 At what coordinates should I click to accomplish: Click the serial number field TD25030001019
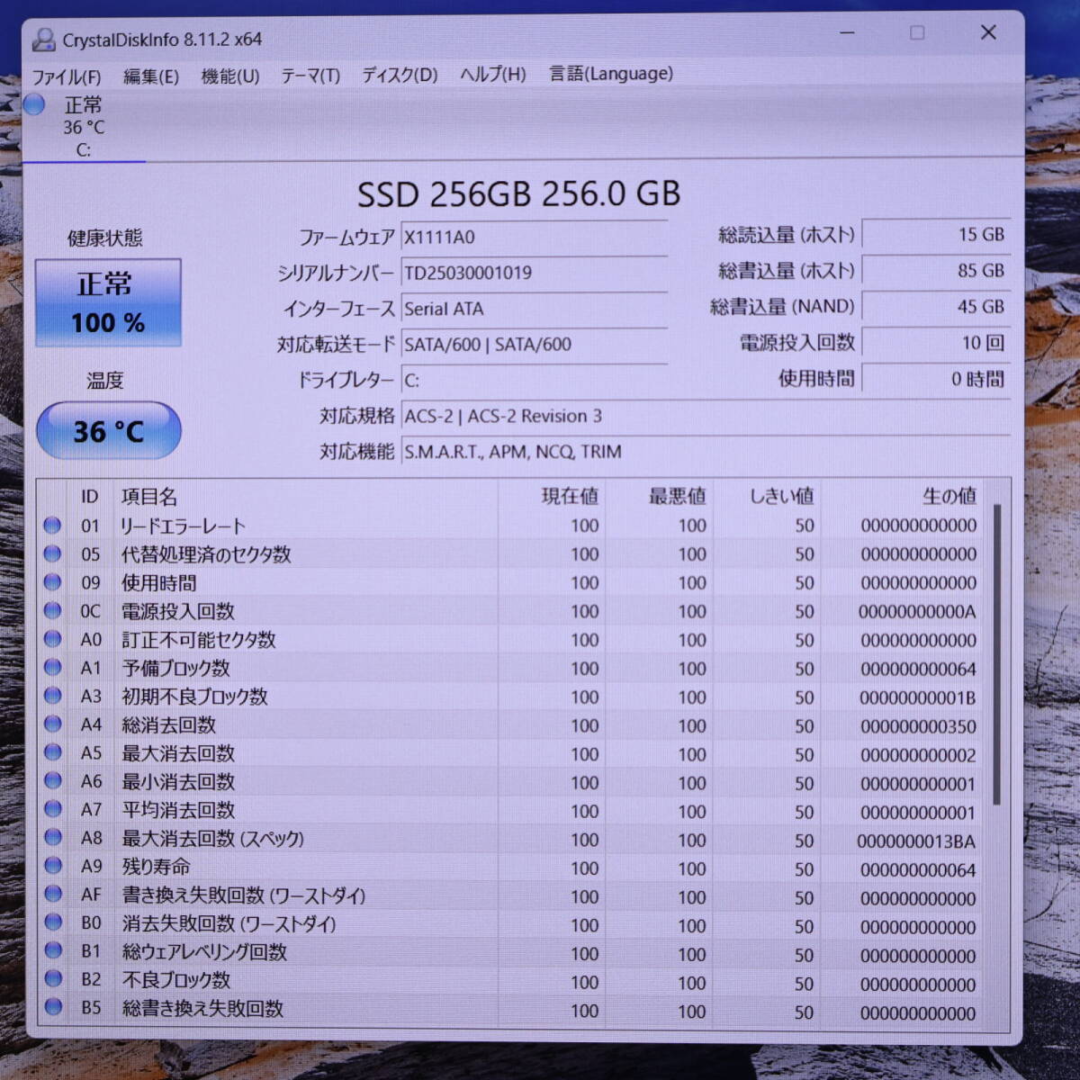pyautogui.click(x=533, y=273)
